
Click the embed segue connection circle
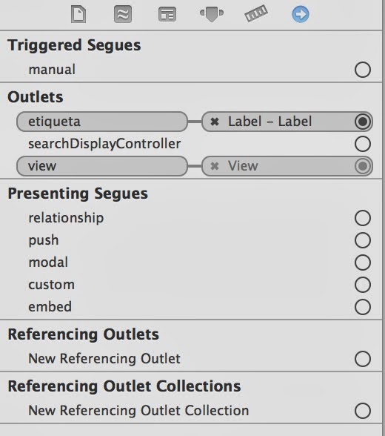coord(363,307)
